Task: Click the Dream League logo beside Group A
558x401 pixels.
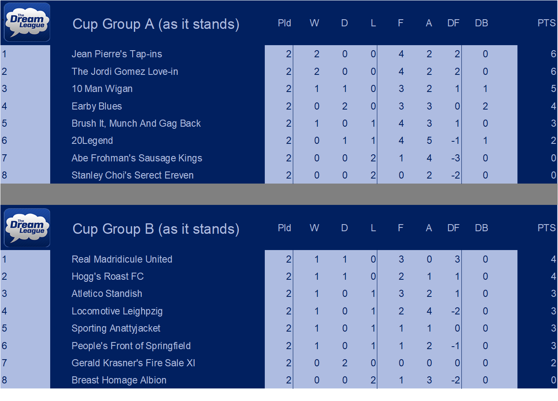Action: 27,22
